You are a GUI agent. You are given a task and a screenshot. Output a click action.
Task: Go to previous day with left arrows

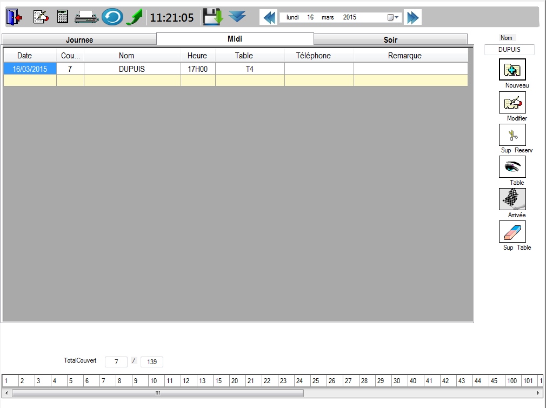tap(269, 17)
